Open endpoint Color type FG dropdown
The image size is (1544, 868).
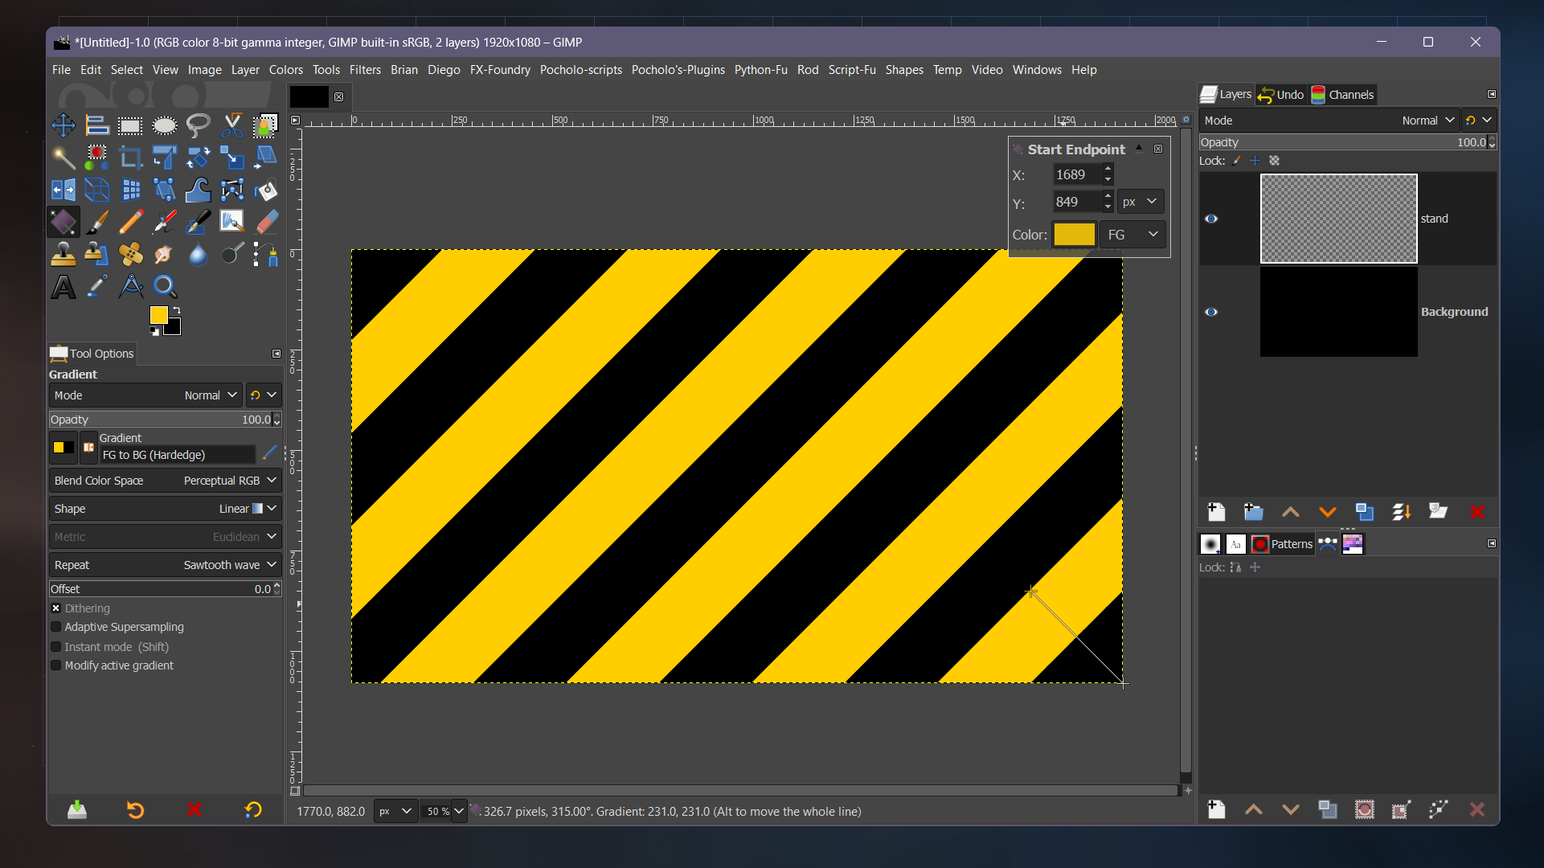point(1132,235)
